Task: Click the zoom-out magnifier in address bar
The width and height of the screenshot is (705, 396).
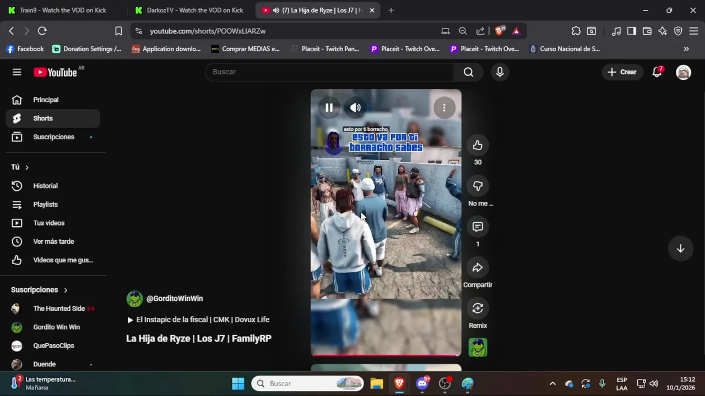Action: 463,31
